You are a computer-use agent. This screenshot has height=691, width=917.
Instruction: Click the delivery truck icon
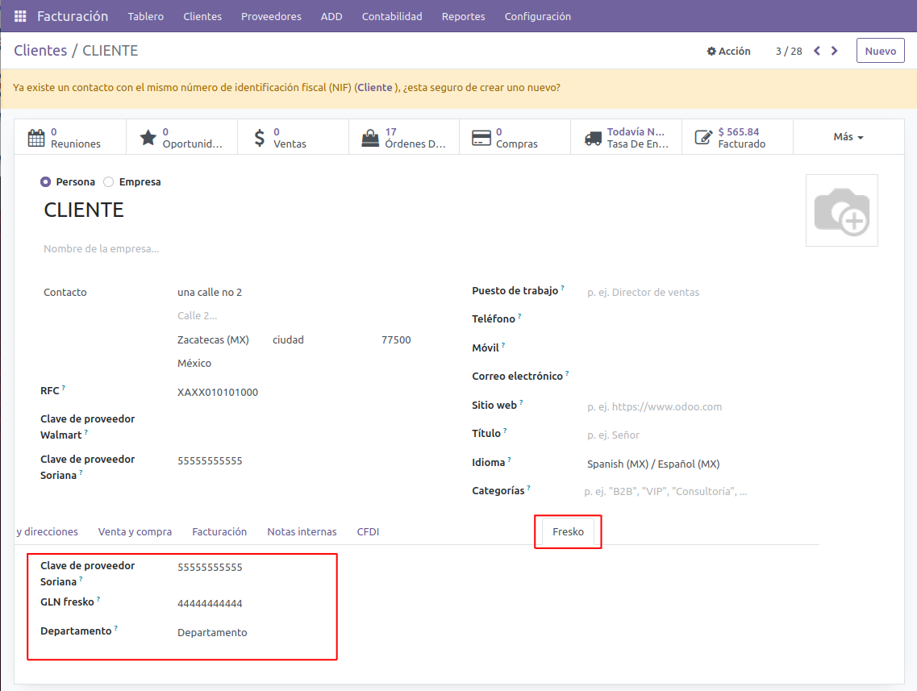coord(593,138)
